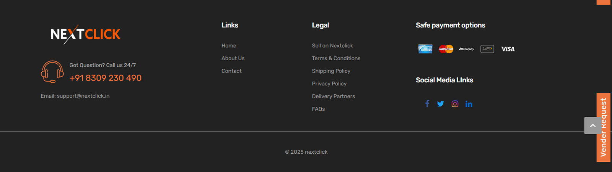The width and height of the screenshot is (612, 172).
Task: Open the Instagram social icon
Action: coord(455,104)
